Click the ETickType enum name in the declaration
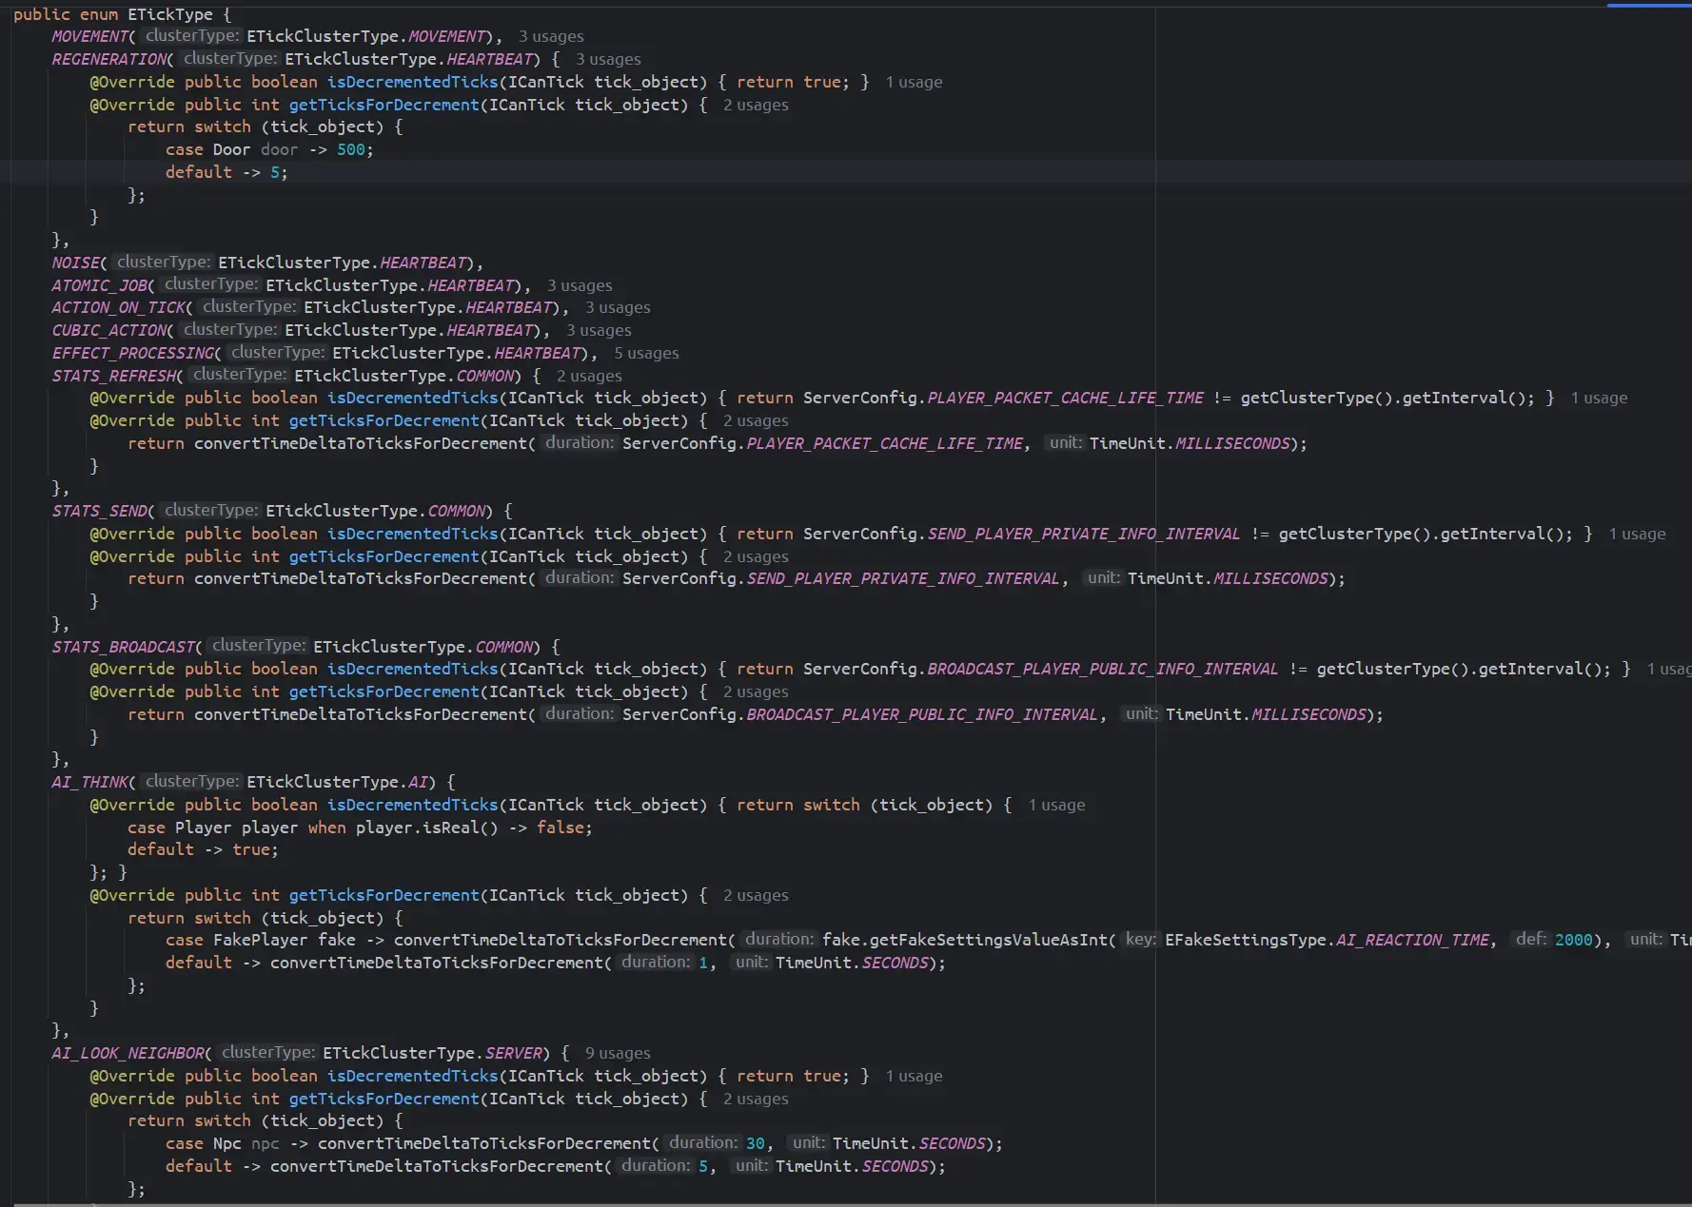 [170, 14]
